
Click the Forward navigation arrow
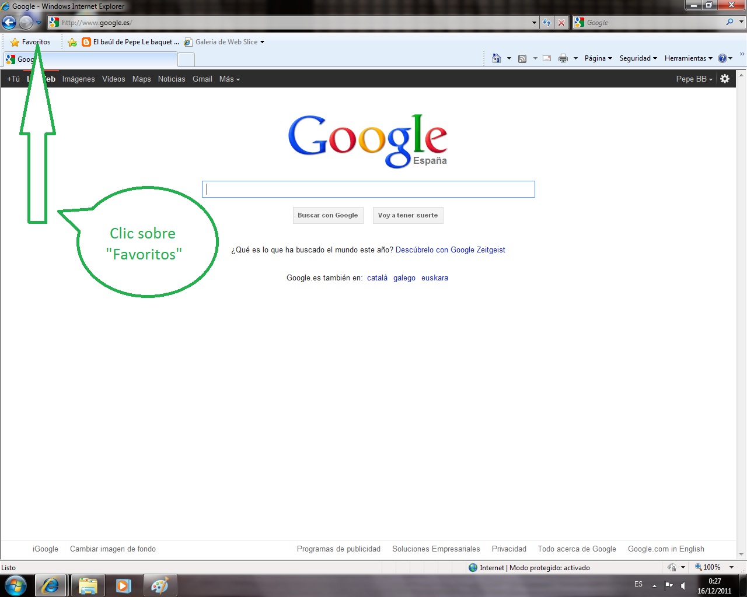26,23
